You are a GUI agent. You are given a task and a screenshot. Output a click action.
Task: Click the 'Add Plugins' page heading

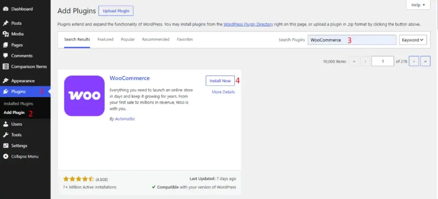pyautogui.click(x=77, y=11)
